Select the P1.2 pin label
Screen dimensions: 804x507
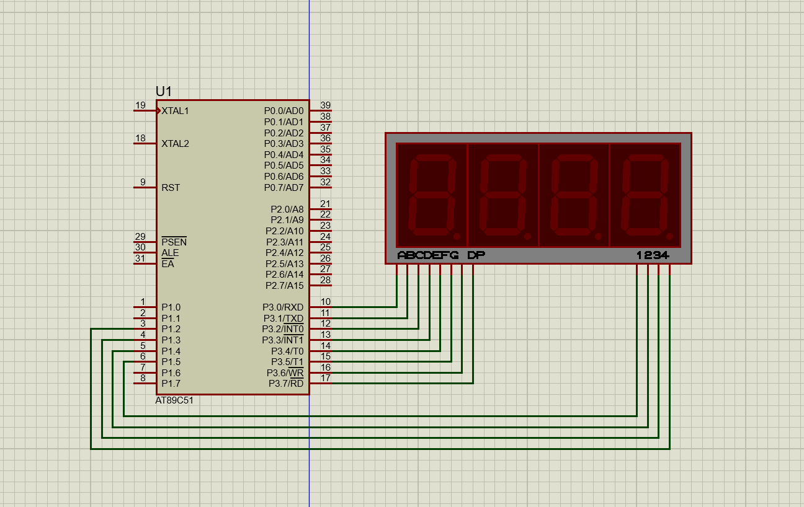[x=171, y=329]
